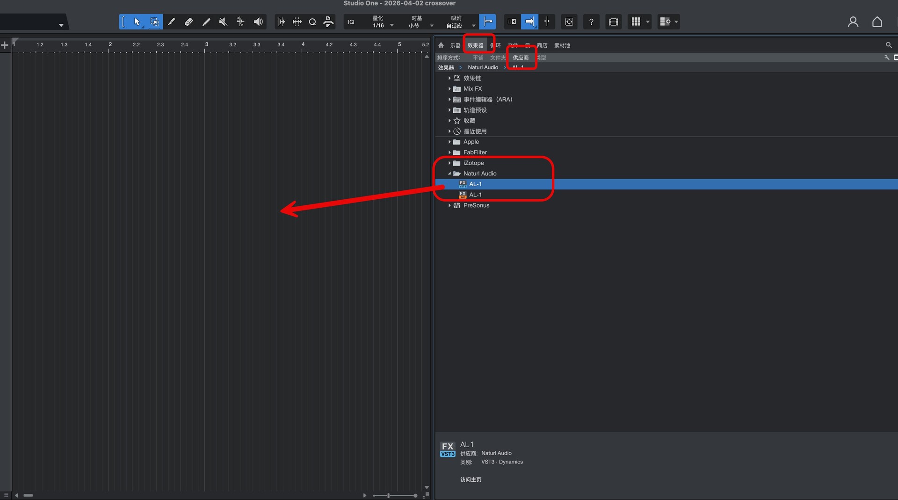Open the video player film icon

point(613,22)
